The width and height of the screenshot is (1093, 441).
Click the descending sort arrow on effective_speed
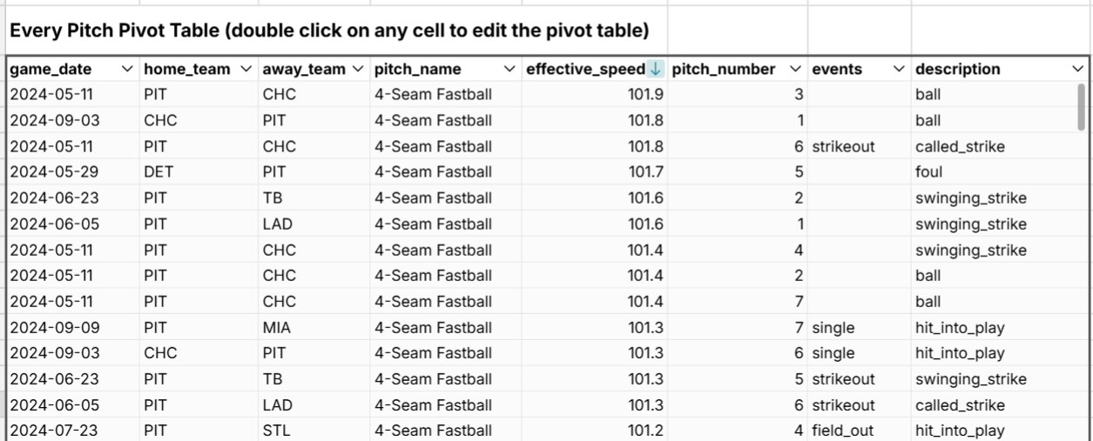click(x=655, y=69)
